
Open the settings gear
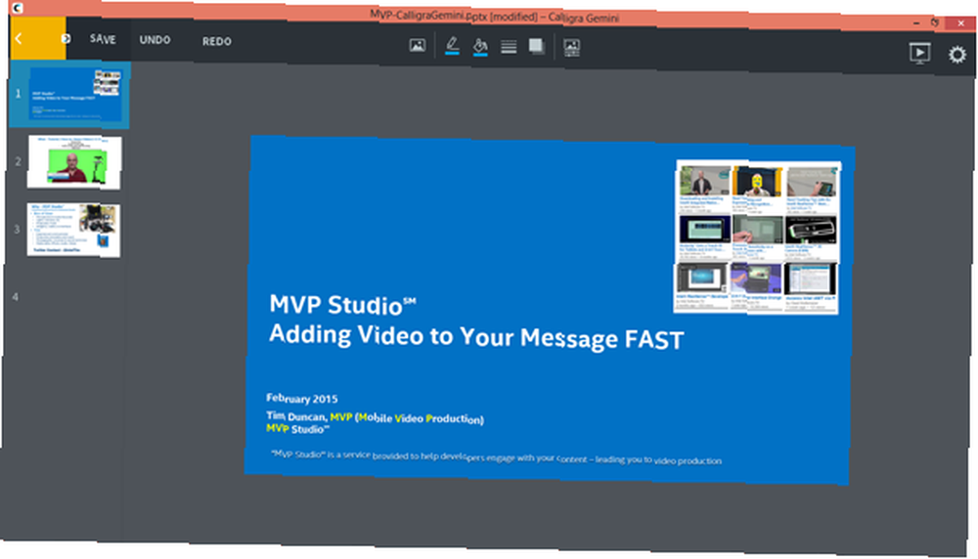pos(957,55)
